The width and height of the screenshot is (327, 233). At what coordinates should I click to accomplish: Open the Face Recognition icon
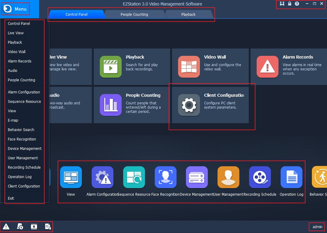tap(165, 177)
